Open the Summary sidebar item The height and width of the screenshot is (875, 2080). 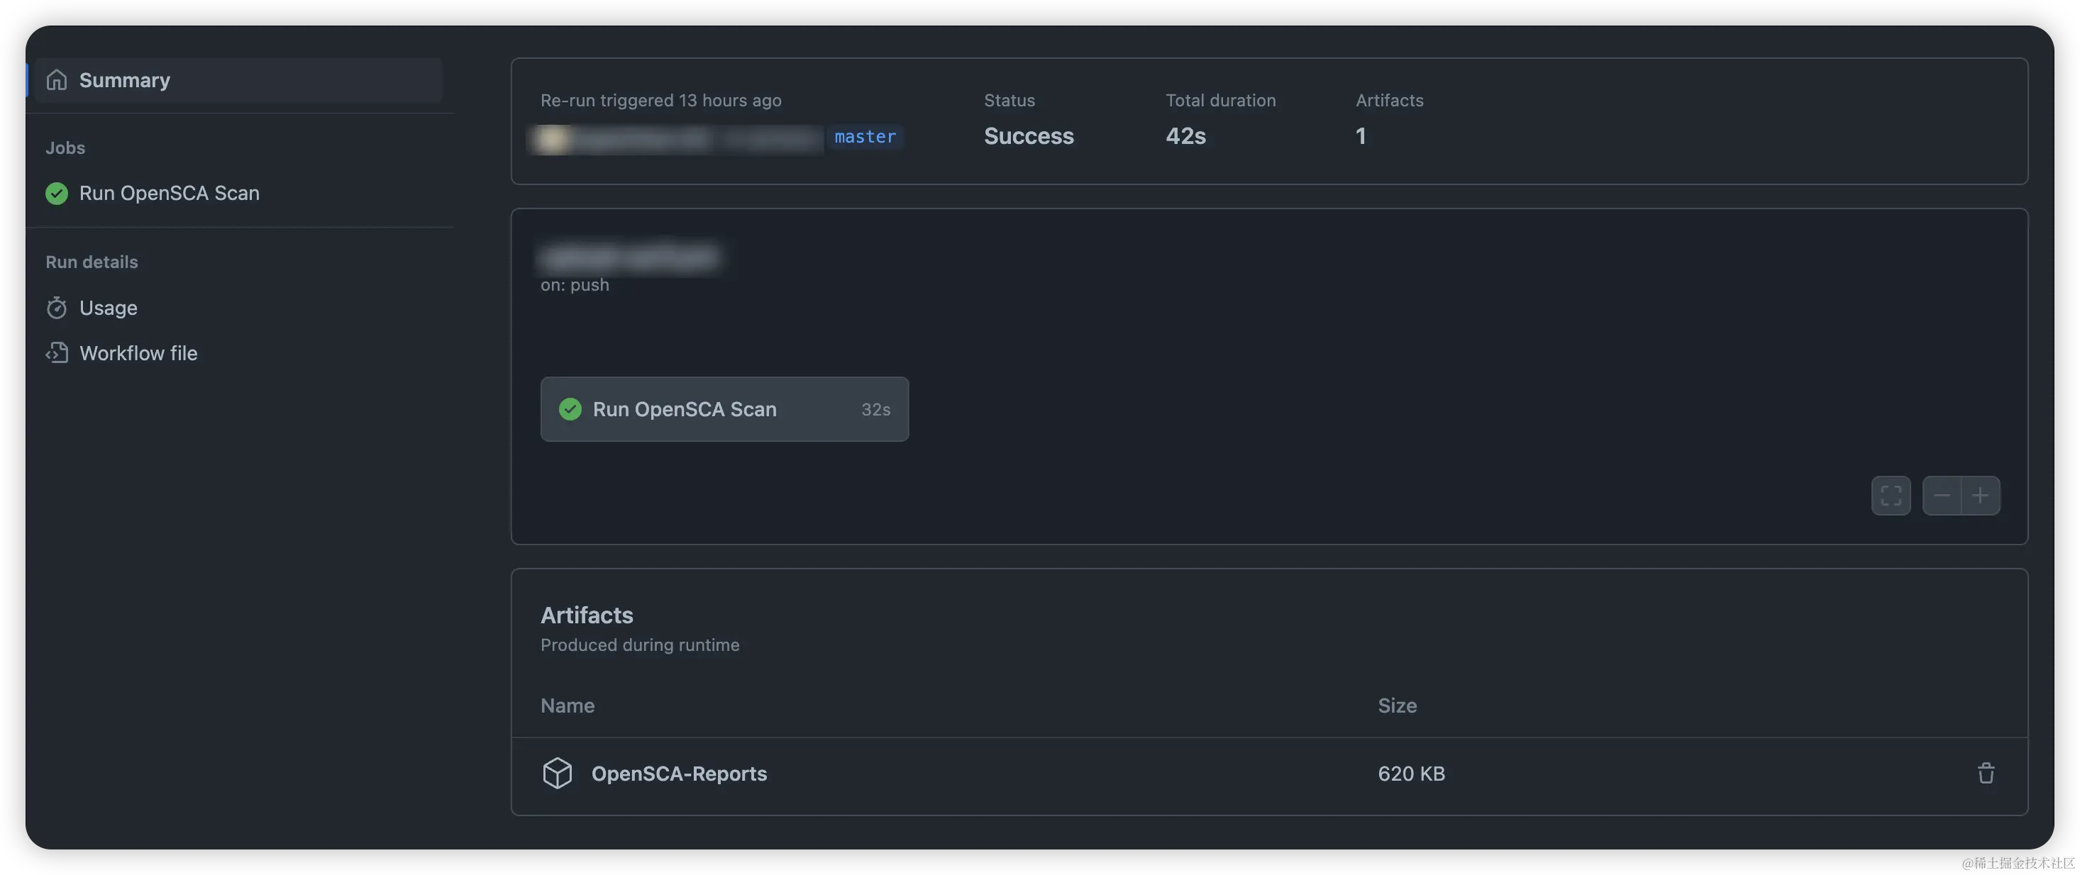tap(124, 80)
